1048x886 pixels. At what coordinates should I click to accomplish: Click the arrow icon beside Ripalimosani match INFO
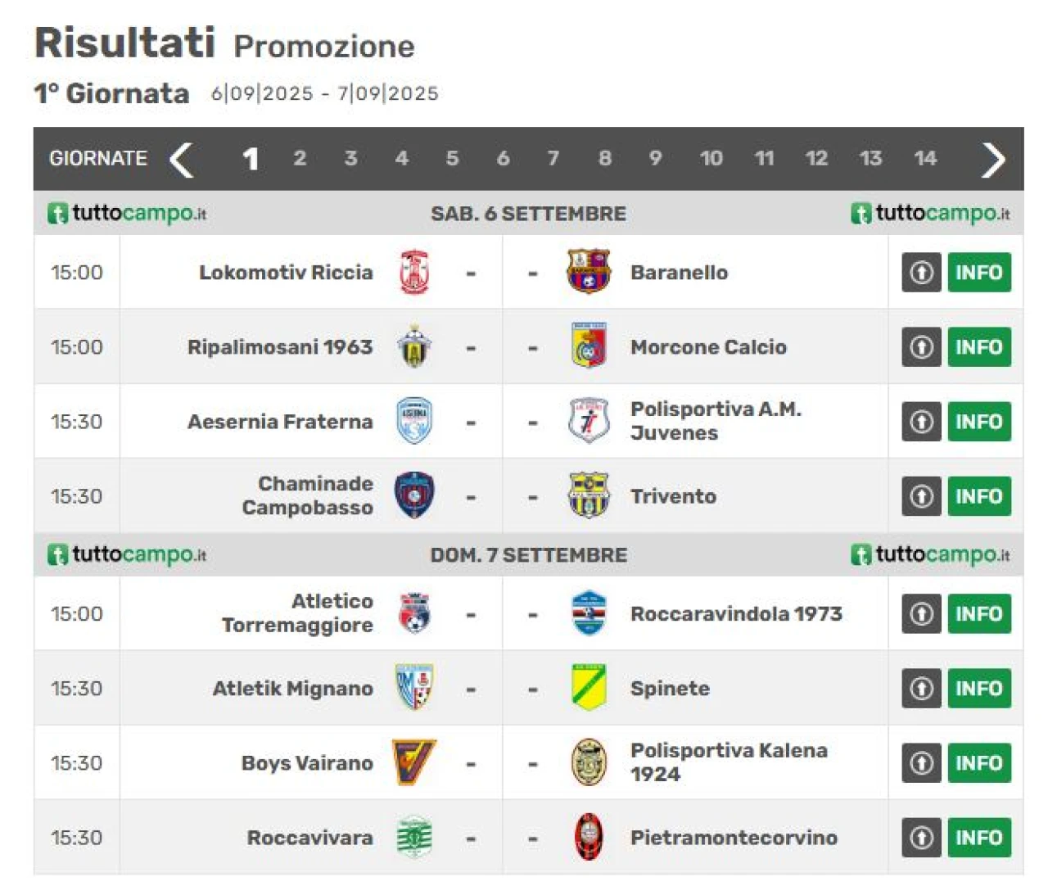[x=921, y=347]
